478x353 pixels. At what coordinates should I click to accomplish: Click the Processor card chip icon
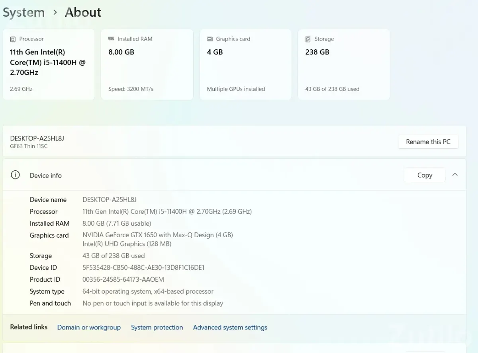[13, 39]
